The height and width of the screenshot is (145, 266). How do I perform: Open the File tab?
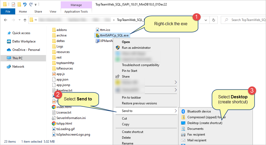[8, 12]
